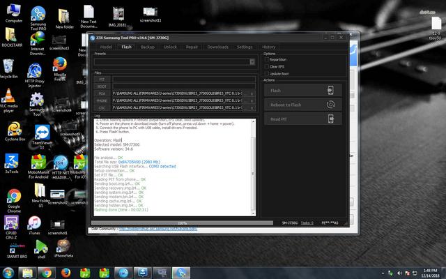Select the BOOT file button
Viewport: 446px width, 279px height.
102,86
